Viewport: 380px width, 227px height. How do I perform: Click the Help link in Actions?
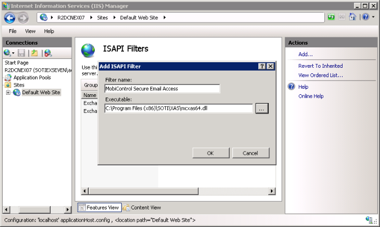[303, 87]
